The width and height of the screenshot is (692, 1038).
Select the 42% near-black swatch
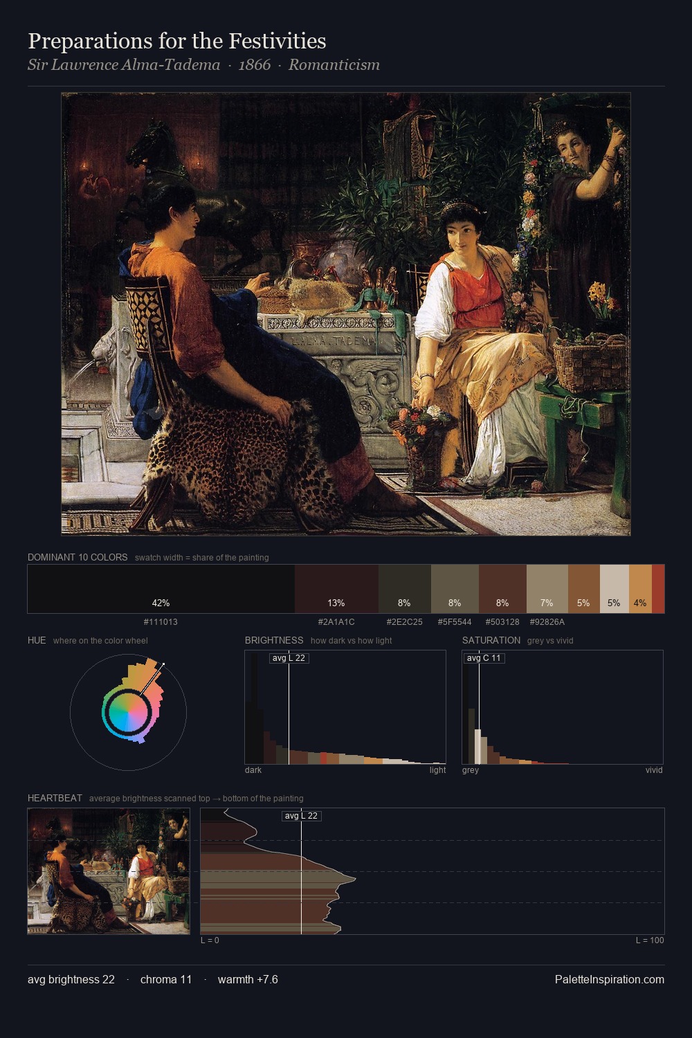pyautogui.click(x=161, y=589)
